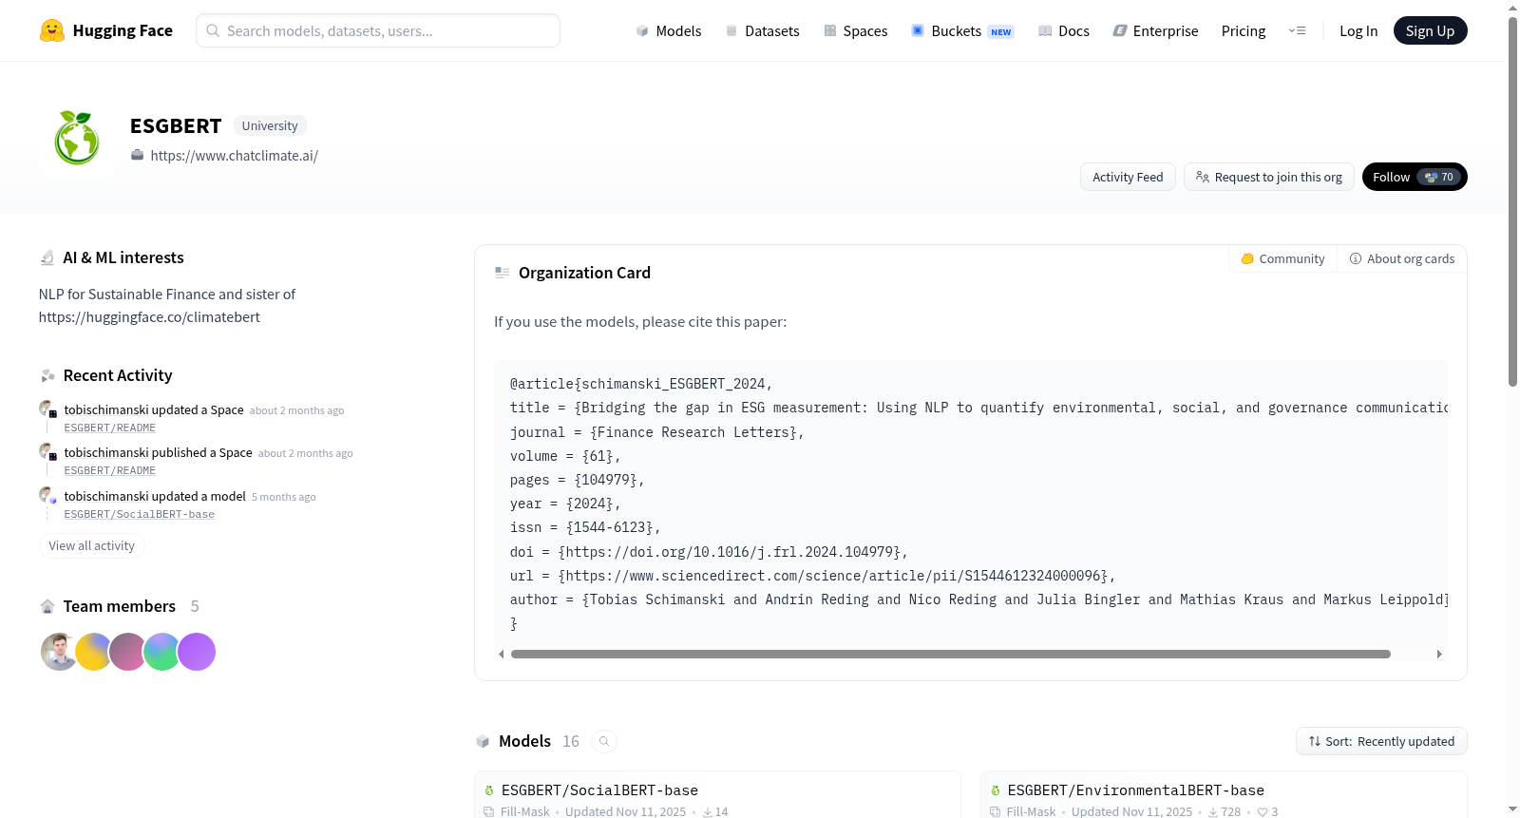1520x818 pixels.
Task: Open the mauve-pink team member avatar
Action: tap(127, 652)
